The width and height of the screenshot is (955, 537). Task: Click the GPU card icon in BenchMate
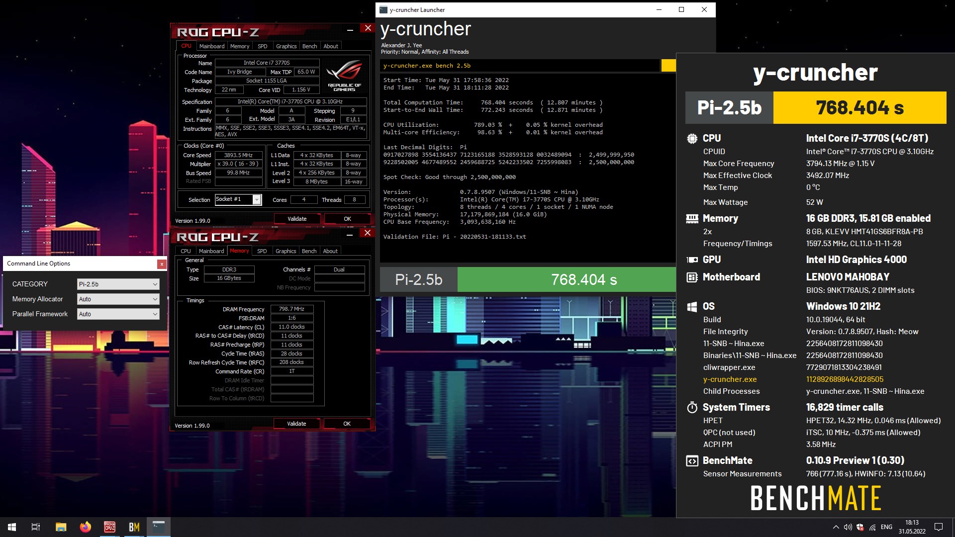pyautogui.click(x=692, y=260)
